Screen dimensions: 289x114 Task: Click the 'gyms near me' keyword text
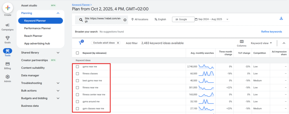[x=89, y=66]
